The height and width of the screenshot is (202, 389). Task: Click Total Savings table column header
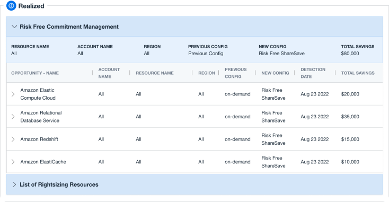click(358, 73)
